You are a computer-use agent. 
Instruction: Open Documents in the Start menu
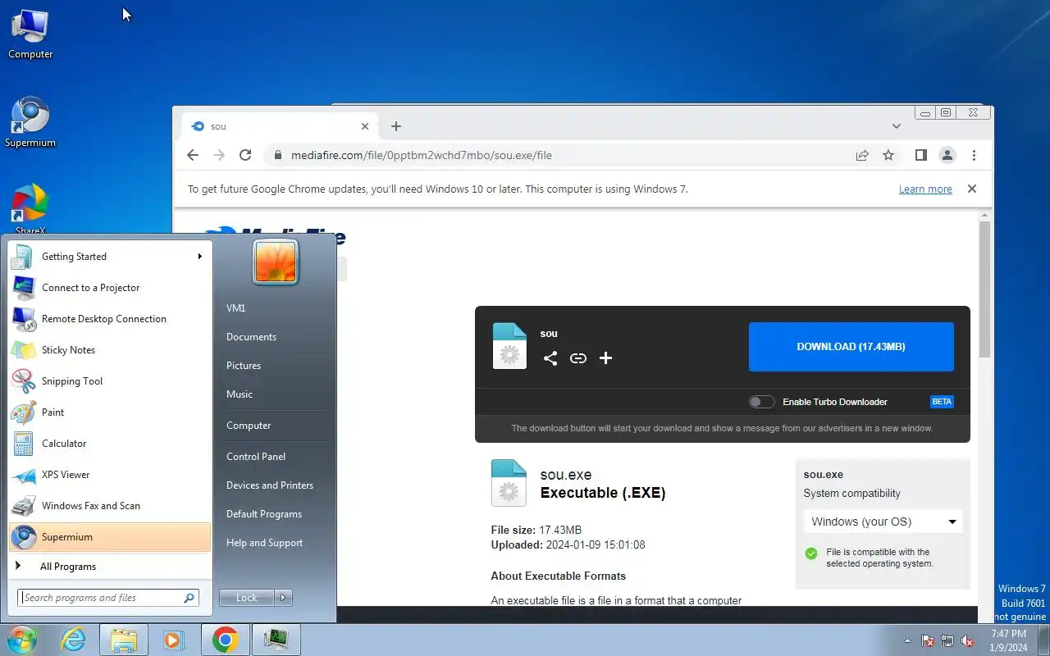click(251, 337)
